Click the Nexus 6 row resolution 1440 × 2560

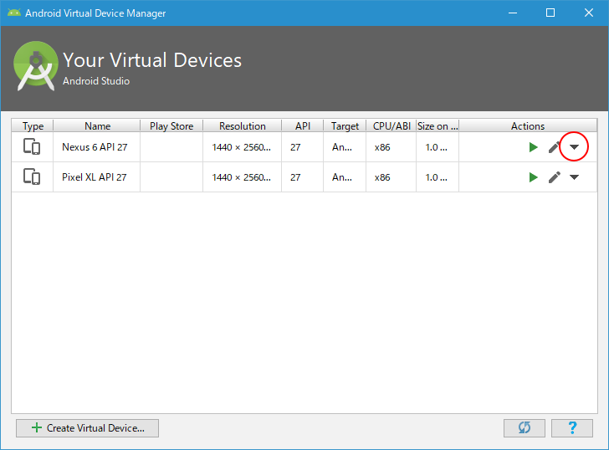point(242,147)
